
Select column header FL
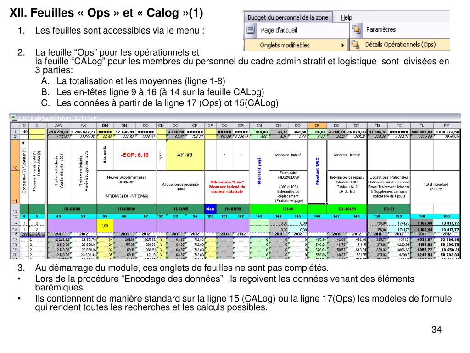422,125
